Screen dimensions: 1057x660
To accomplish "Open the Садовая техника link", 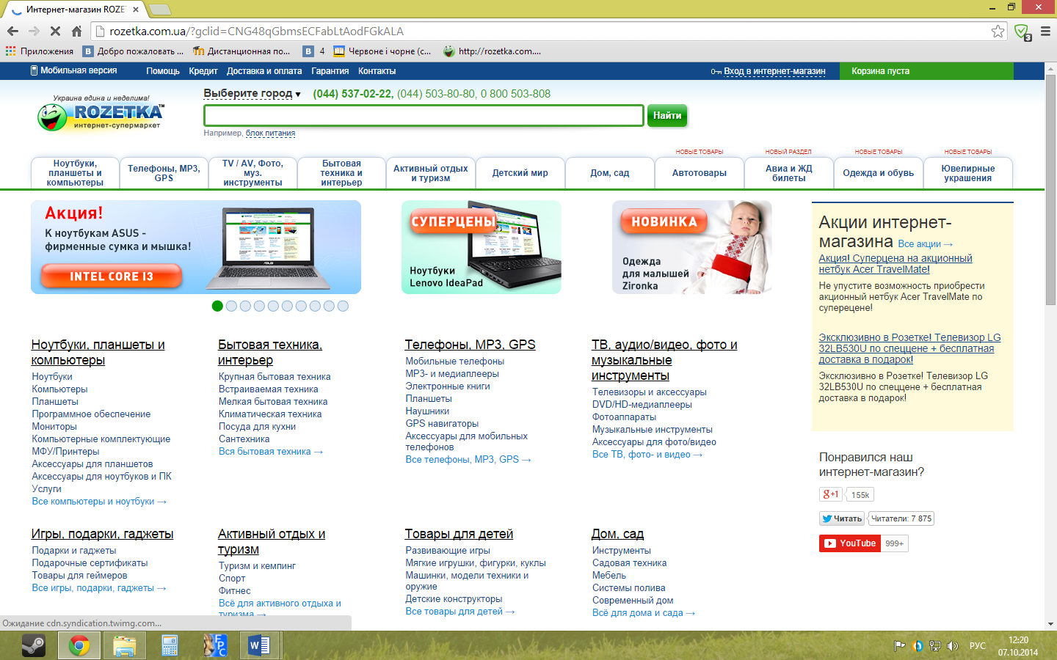I will click(630, 563).
